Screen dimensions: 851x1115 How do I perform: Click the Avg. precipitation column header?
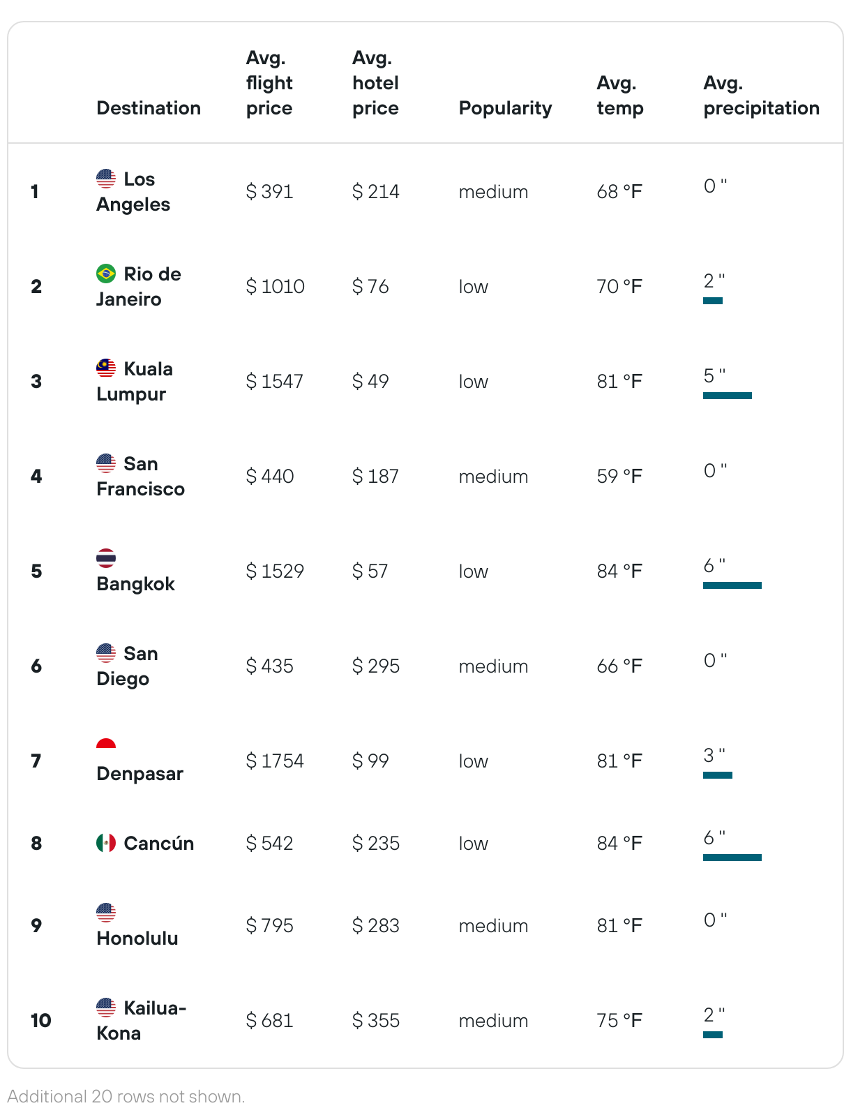click(x=761, y=96)
